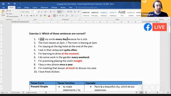Click the multilevel list icon

pyautogui.click(x=63, y=12)
